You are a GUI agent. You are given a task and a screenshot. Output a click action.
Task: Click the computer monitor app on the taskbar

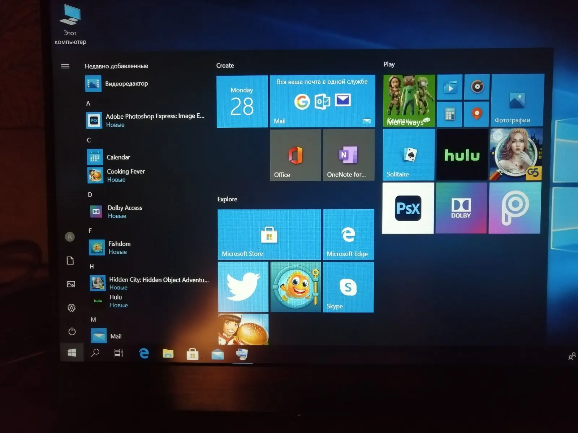242,354
